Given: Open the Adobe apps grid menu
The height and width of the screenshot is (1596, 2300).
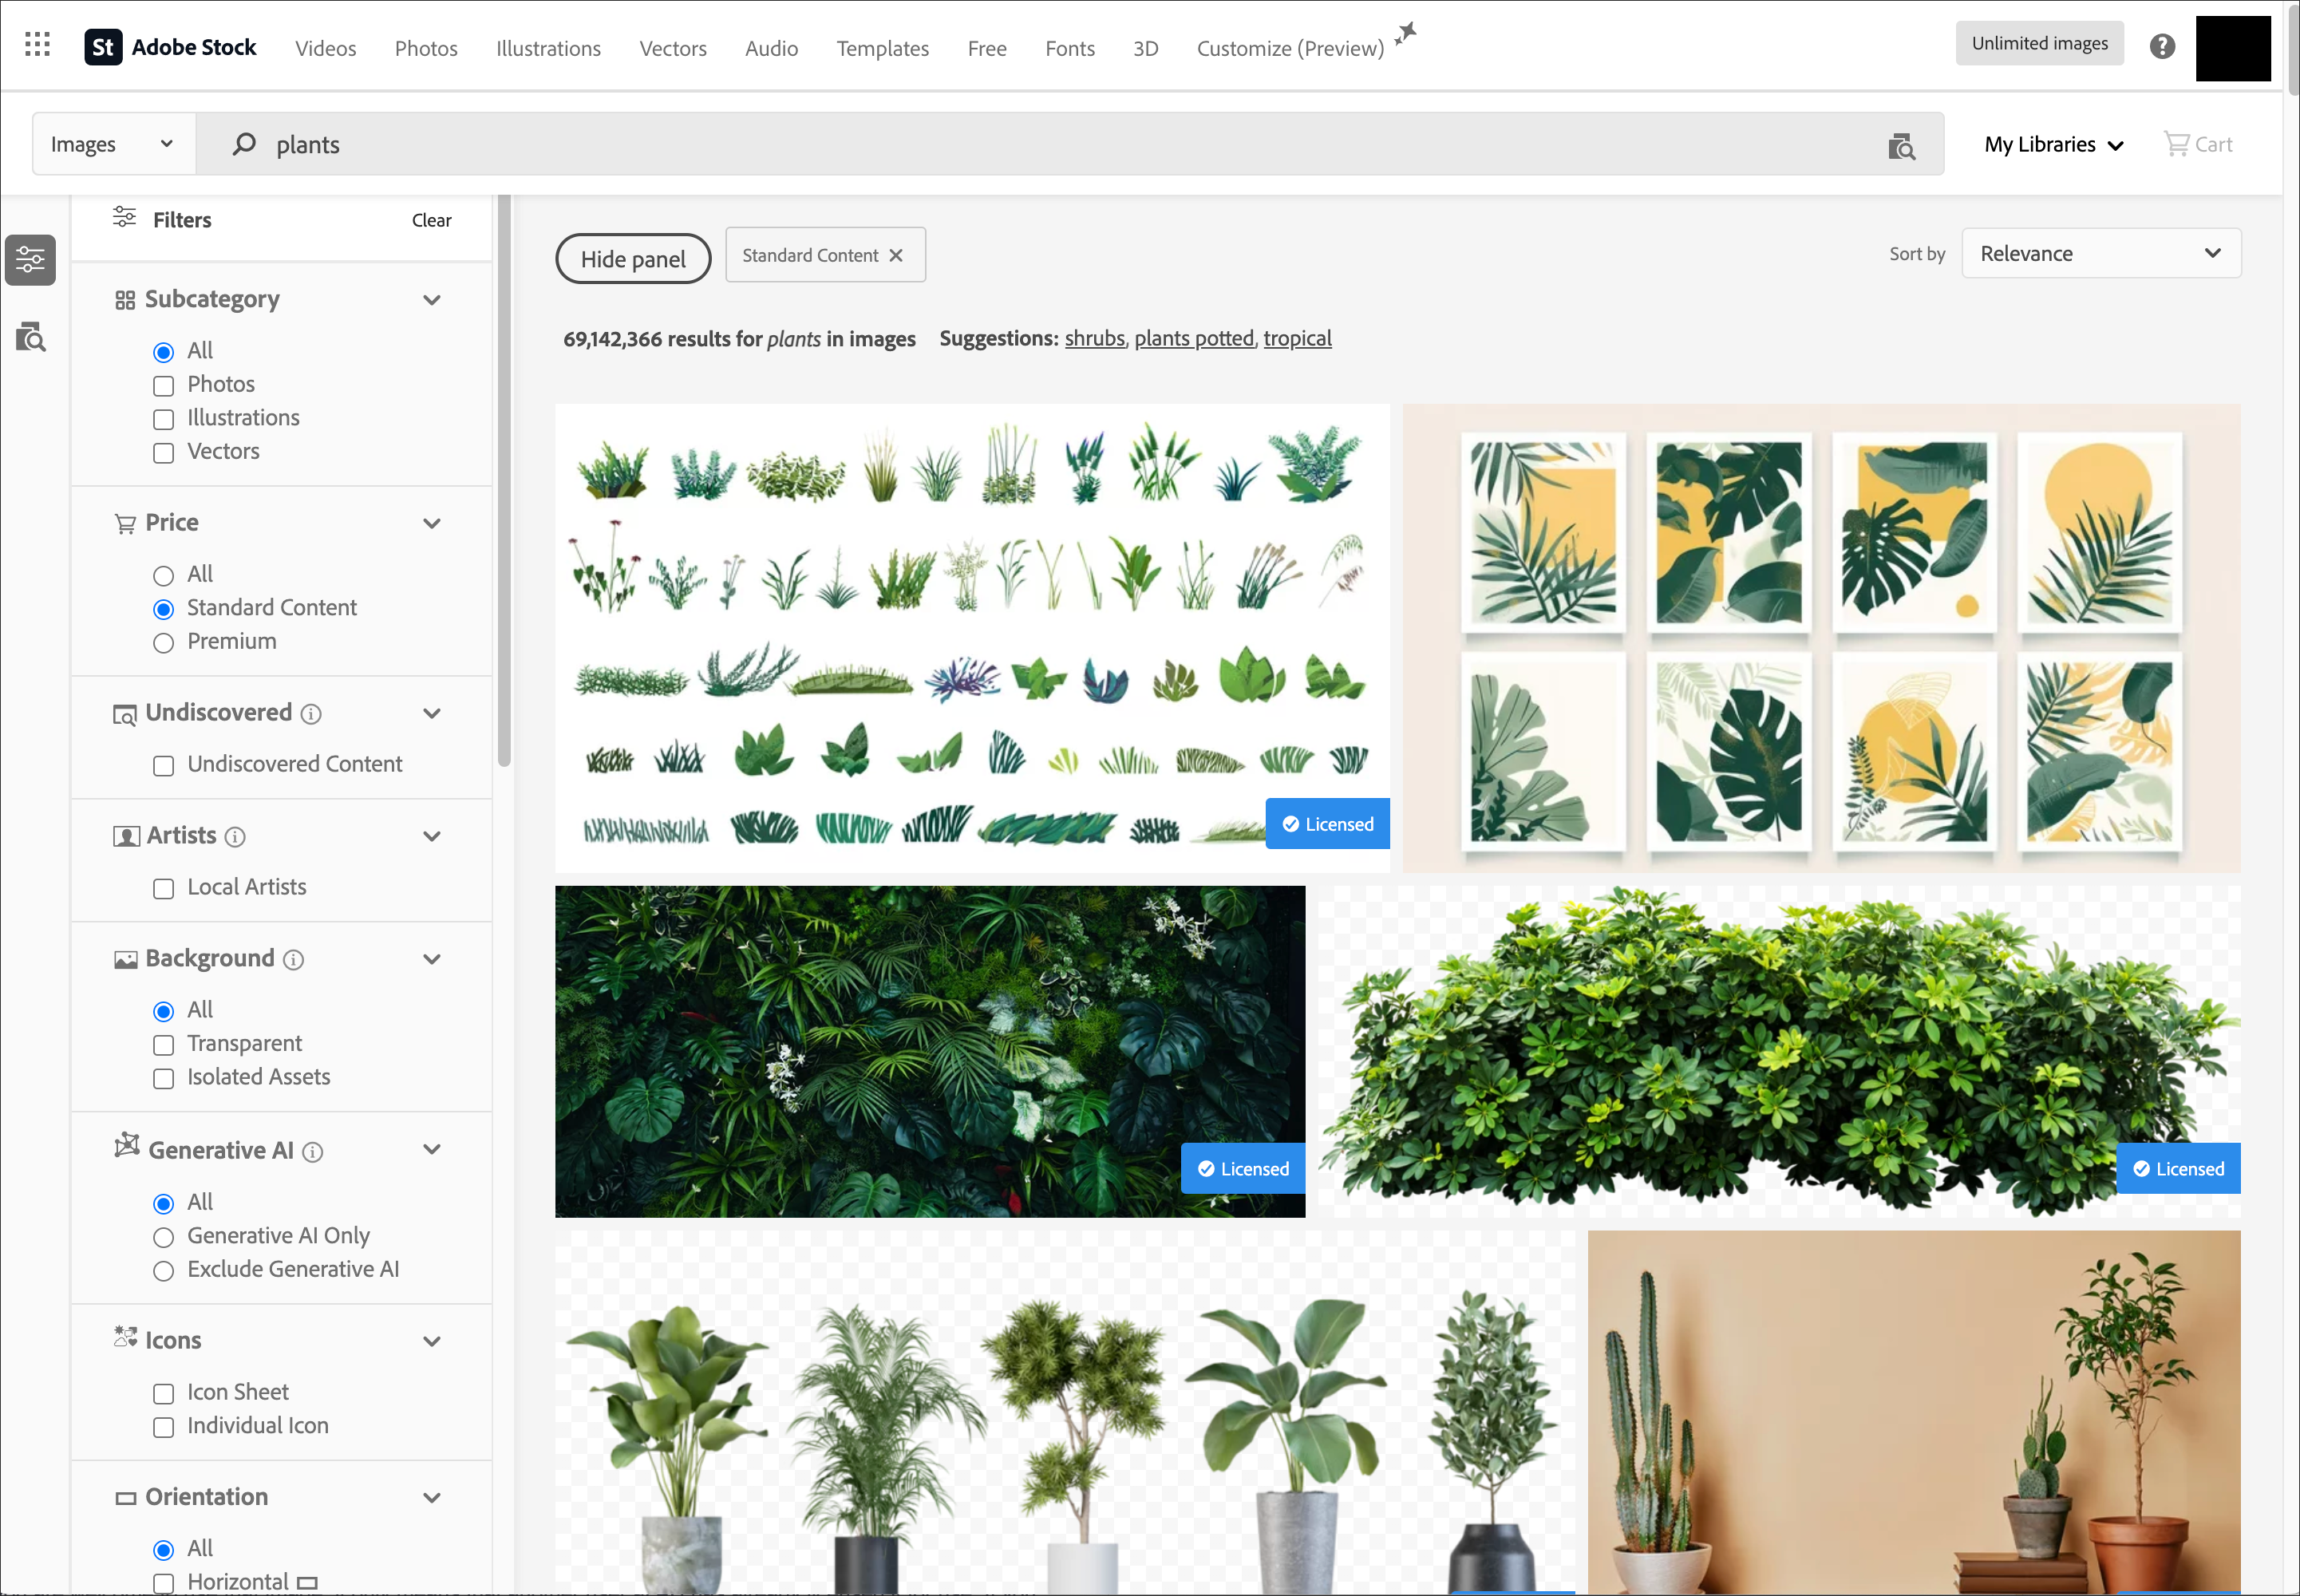Looking at the screenshot, I should pos(37,44).
